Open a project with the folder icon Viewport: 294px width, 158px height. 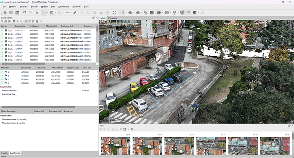(x=11, y=13)
